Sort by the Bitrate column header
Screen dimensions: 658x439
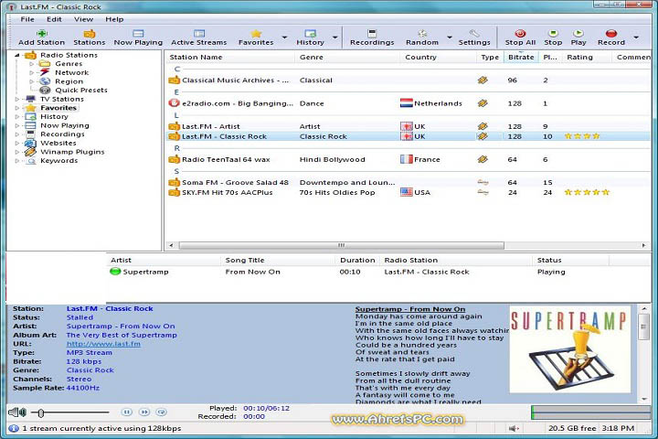pyautogui.click(x=521, y=57)
